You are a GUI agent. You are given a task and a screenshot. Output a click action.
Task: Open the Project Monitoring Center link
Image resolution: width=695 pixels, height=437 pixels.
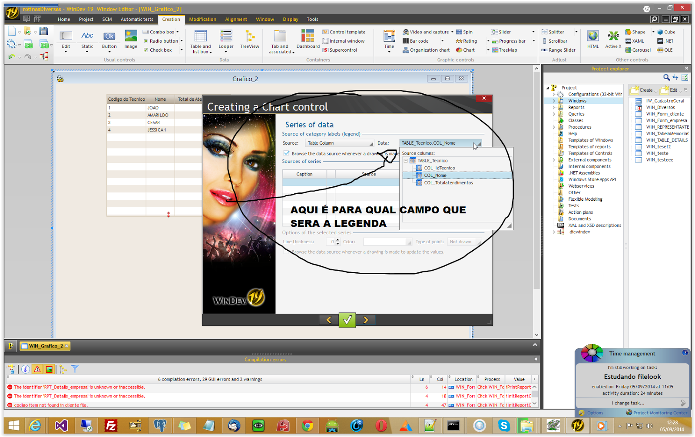pyautogui.click(x=660, y=413)
